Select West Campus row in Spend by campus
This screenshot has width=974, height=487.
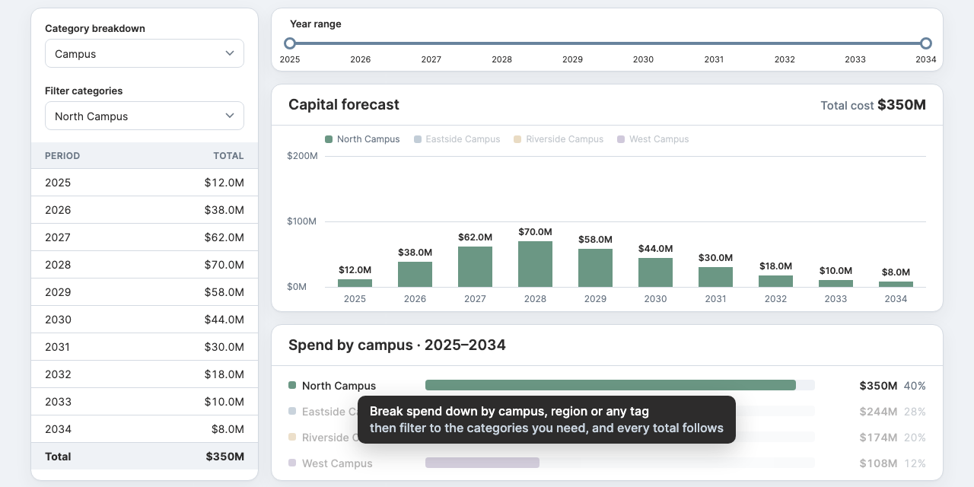[607, 463]
